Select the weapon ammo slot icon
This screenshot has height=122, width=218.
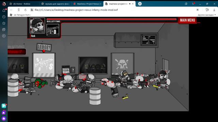click(53, 30)
